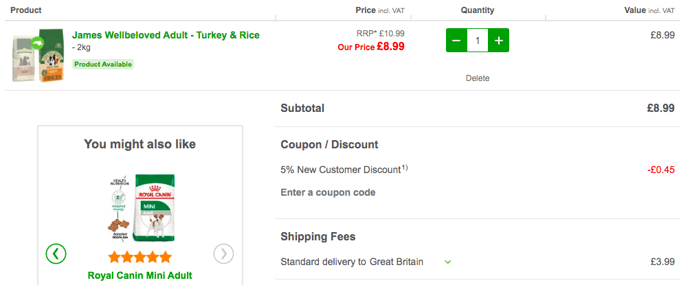The width and height of the screenshot is (692, 285).
Task: Expand the delivery country chevron dropdown
Action: pyautogui.click(x=448, y=262)
